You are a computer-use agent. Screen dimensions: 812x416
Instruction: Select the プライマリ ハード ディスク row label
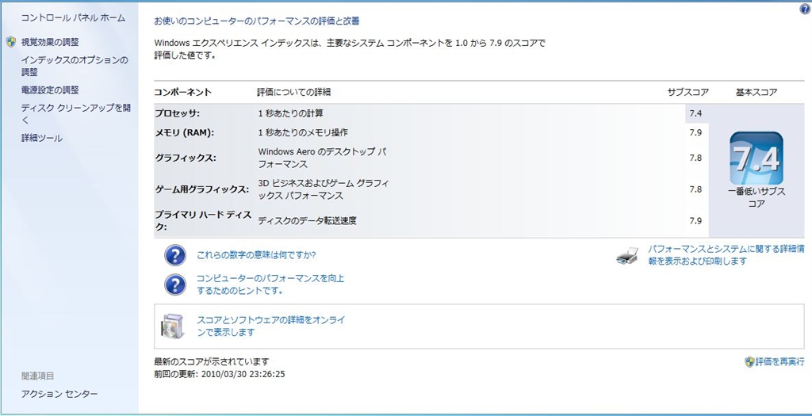202,220
